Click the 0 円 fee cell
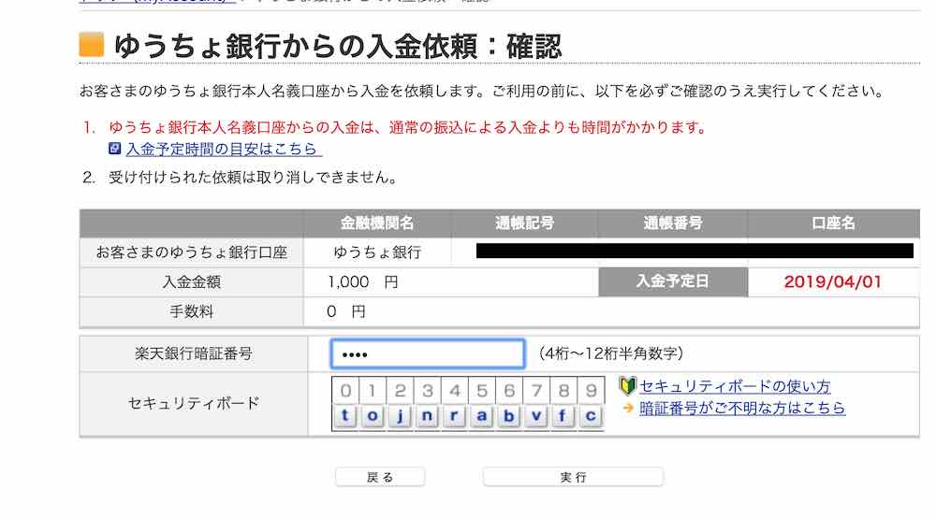 click(611, 311)
